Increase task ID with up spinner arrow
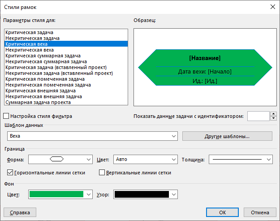Viewport: 280px width, 221px height. tap(273, 114)
